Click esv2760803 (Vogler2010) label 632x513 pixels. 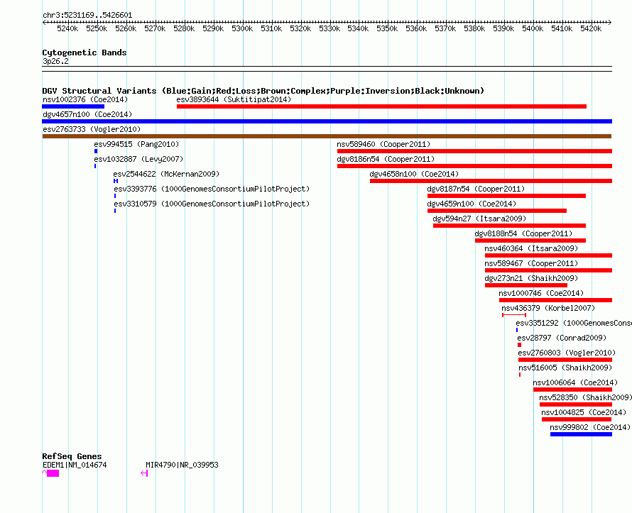pyautogui.click(x=567, y=353)
